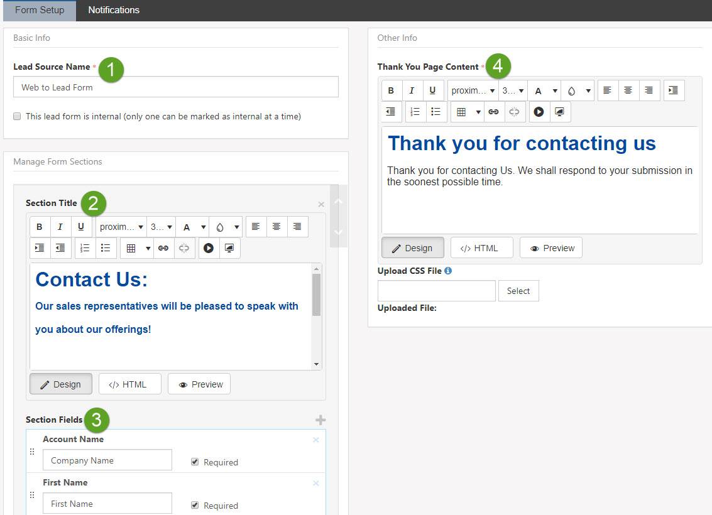Click the Upload CSS File info icon
The height and width of the screenshot is (515, 712).
(x=448, y=271)
